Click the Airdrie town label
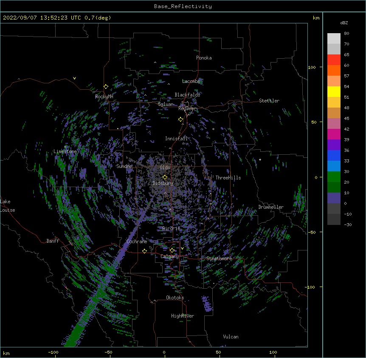366x358 pixels. (172, 228)
